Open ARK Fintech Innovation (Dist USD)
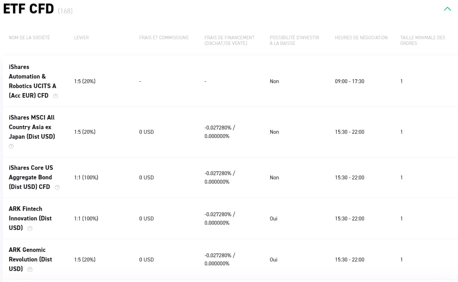Viewport: 458px width, 282px height. click(30, 218)
